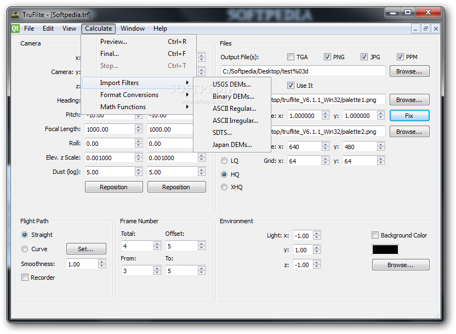Select USGS DEMs... import filter

tap(232, 84)
